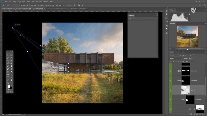The height and width of the screenshot is (116, 207).
Task: Open the Window menu
Action: 46,2
